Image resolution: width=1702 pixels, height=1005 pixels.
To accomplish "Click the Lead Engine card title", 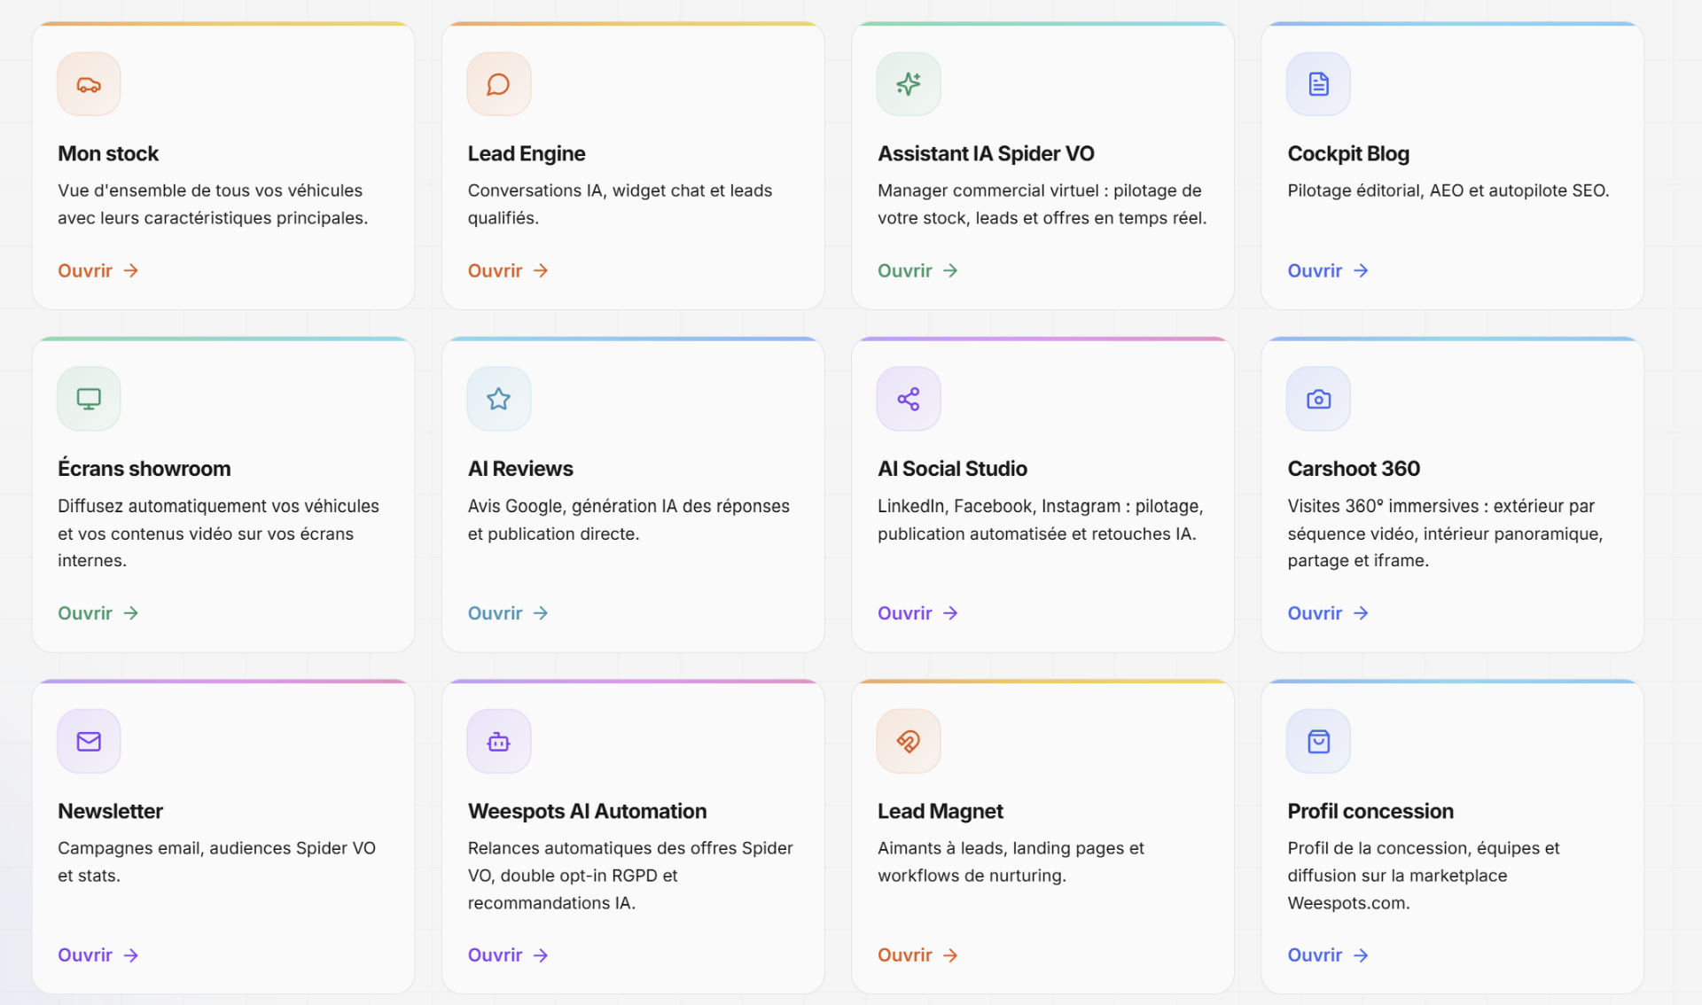I will 527,153.
